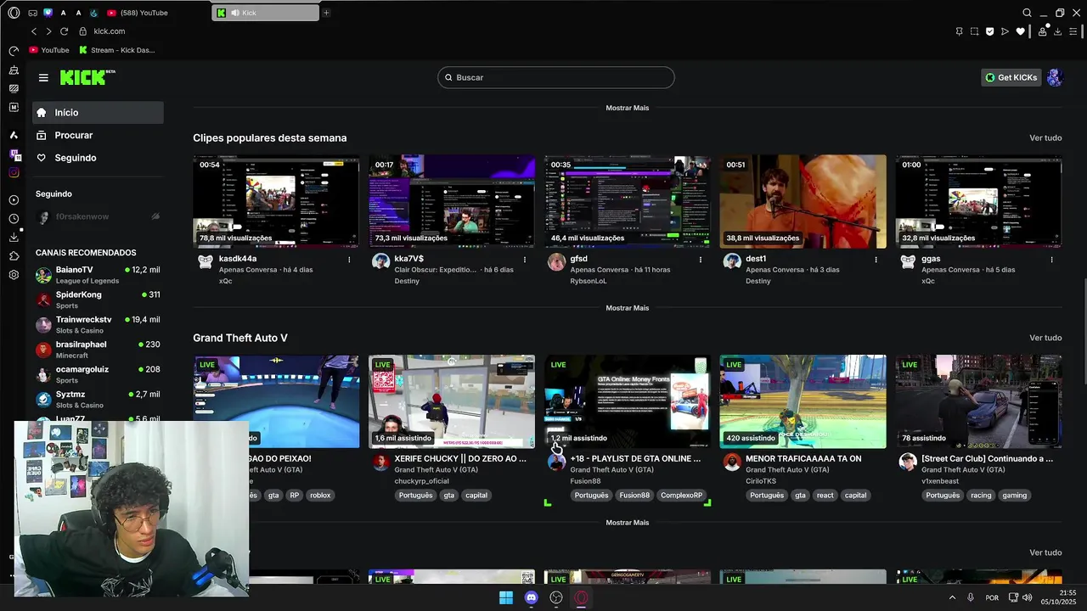The height and width of the screenshot is (611, 1087).
Task: Click the toolbar downloads arrow icon
Action: pos(1058,31)
